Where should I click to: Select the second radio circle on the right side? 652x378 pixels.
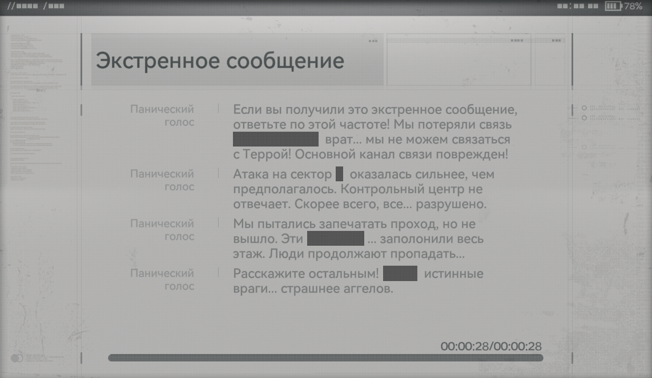point(584,117)
